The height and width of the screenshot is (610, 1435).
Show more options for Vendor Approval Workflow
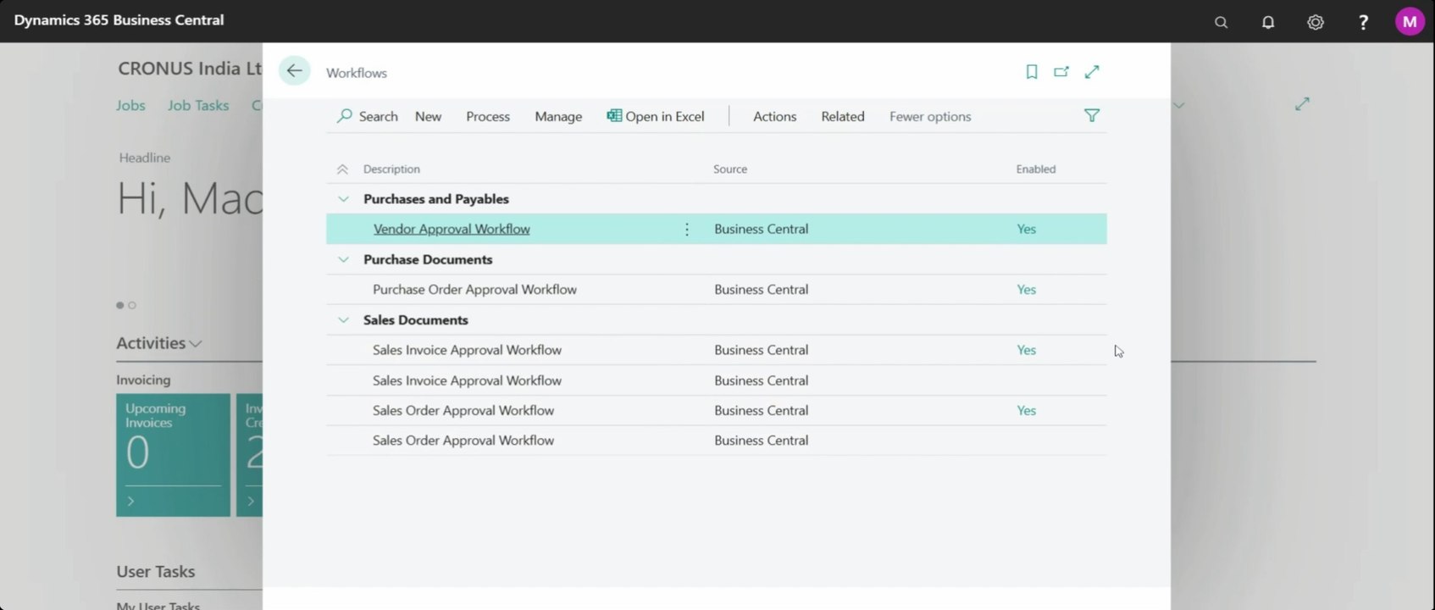click(x=687, y=230)
